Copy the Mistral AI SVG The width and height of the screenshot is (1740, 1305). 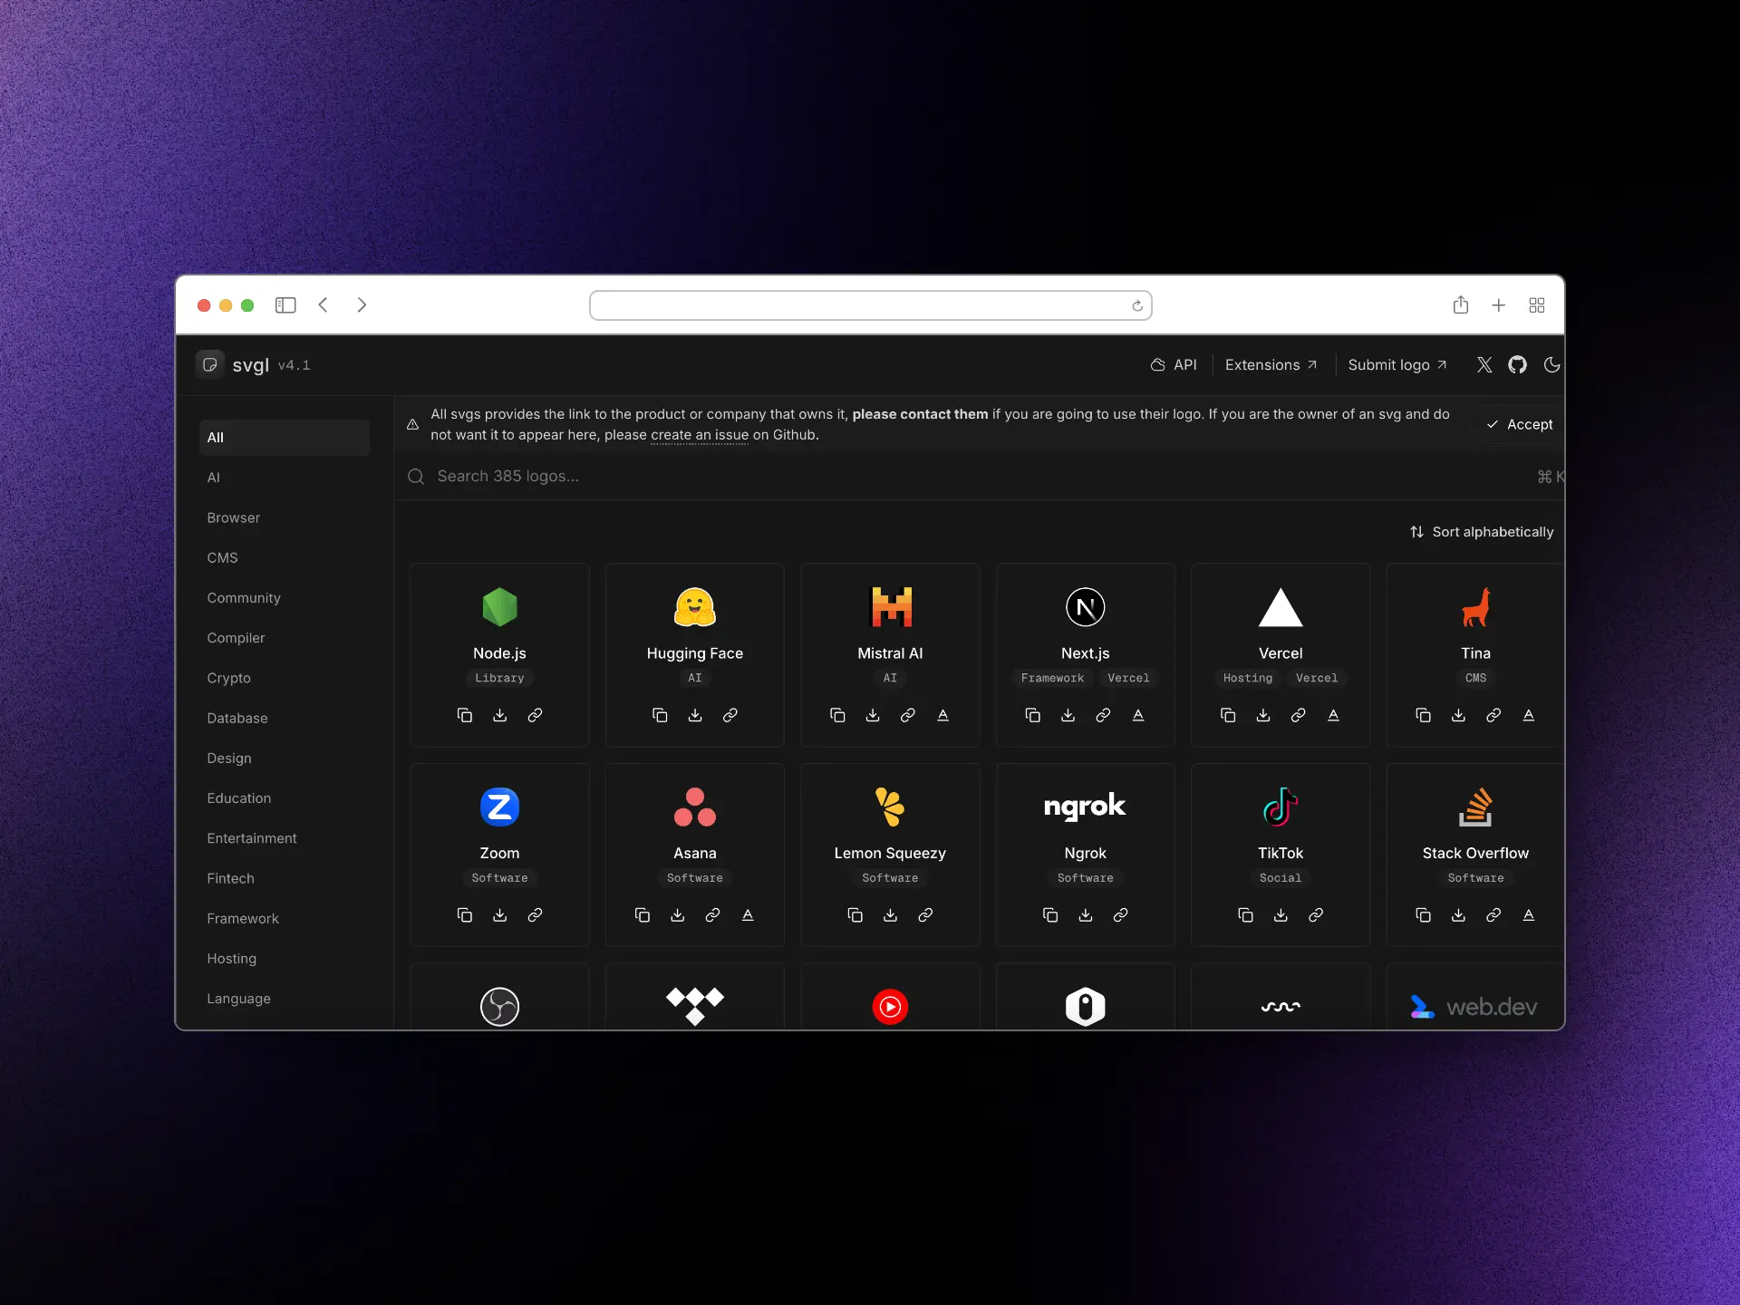(837, 715)
